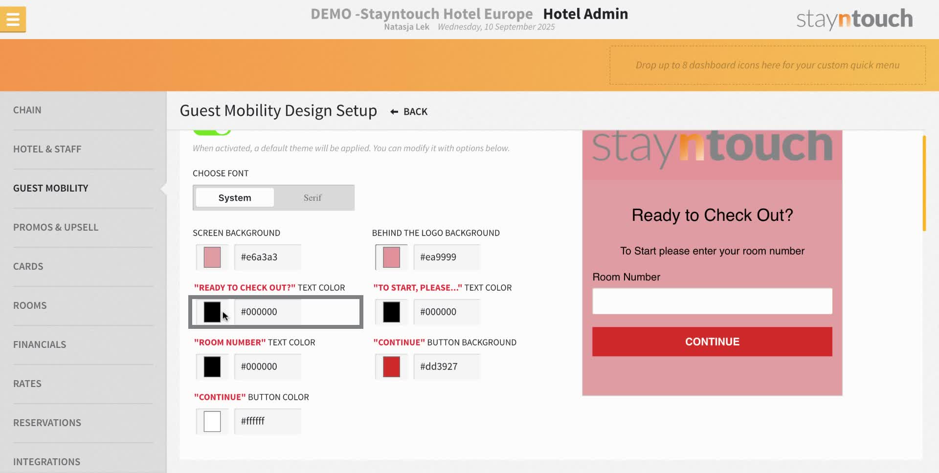Click the "CONTINUE" BUTTON COLOR label
Image resolution: width=939 pixels, height=473 pixels.
pyautogui.click(x=251, y=397)
